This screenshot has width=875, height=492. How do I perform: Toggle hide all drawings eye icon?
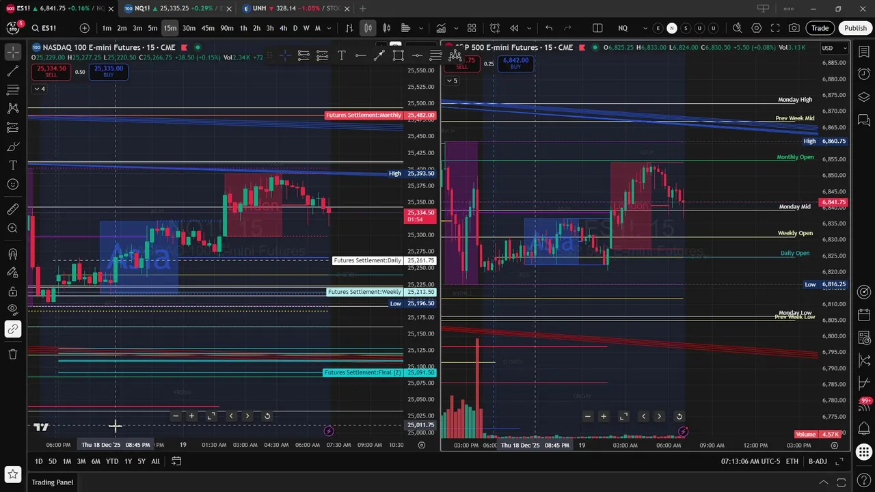coord(12,310)
